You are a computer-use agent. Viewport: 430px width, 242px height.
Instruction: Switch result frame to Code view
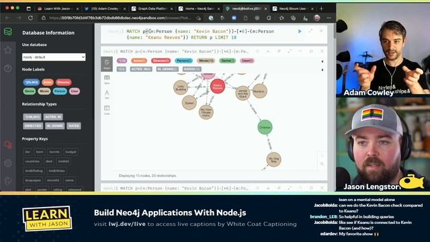[x=107, y=110]
